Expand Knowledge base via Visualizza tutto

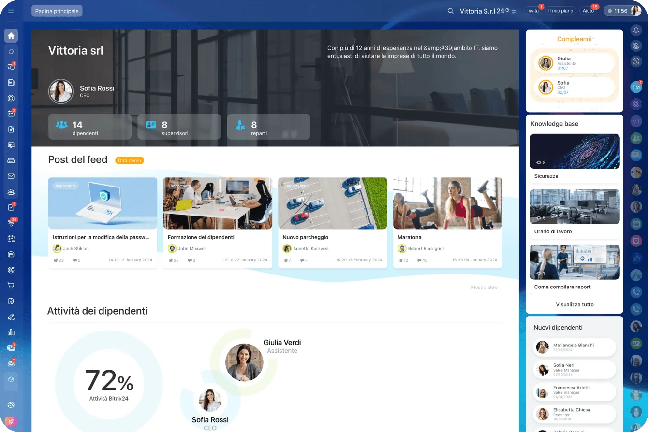tap(574, 304)
